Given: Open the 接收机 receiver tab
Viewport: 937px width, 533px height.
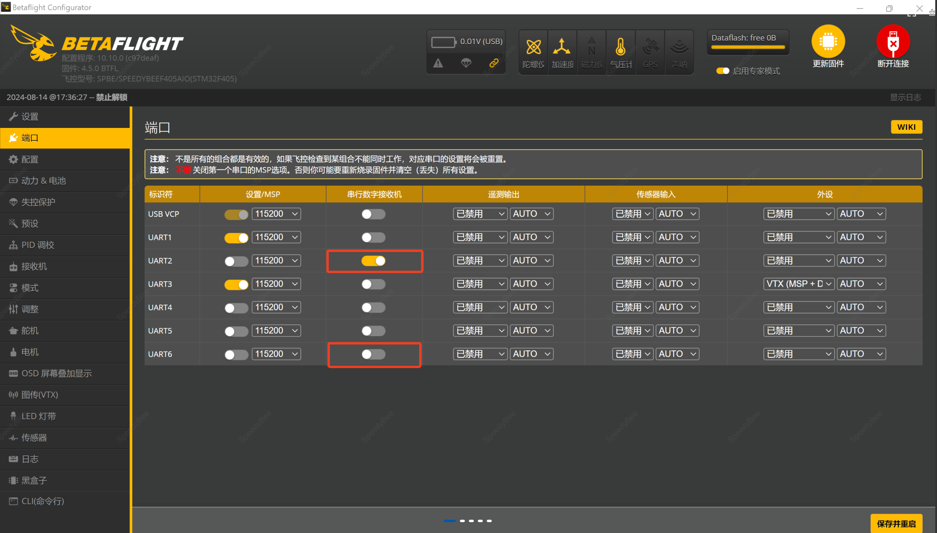Looking at the screenshot, I should point(65,266).
